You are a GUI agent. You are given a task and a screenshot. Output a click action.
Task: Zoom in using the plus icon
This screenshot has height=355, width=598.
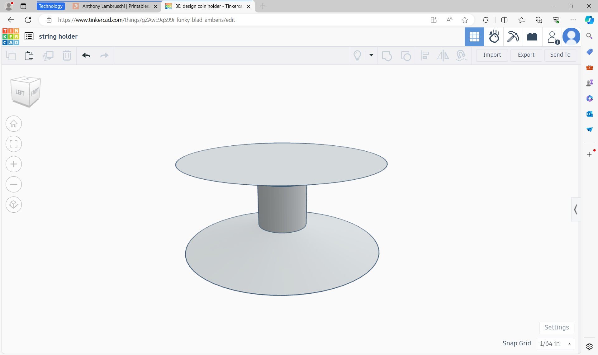13,164
